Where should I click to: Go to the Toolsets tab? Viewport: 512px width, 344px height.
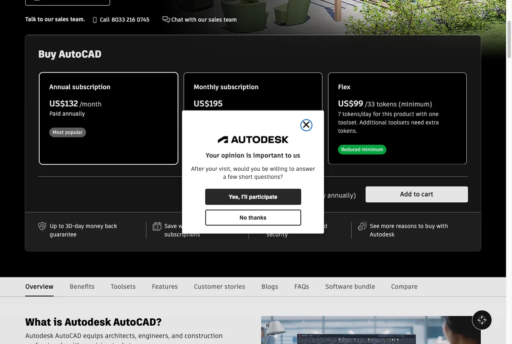123,287
